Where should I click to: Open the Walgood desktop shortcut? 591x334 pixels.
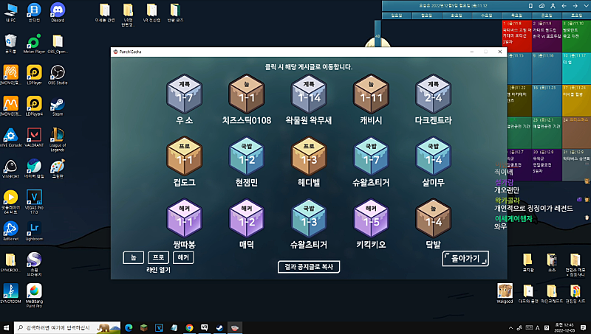[505, 293]
